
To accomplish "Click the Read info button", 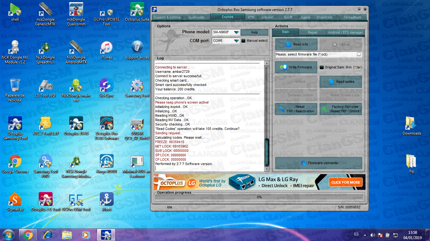I will [296, 45].
